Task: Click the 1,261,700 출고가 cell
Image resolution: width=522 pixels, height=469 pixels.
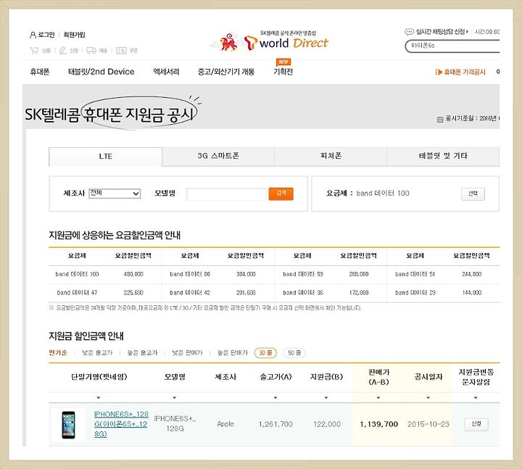Action: coord(275,424)
